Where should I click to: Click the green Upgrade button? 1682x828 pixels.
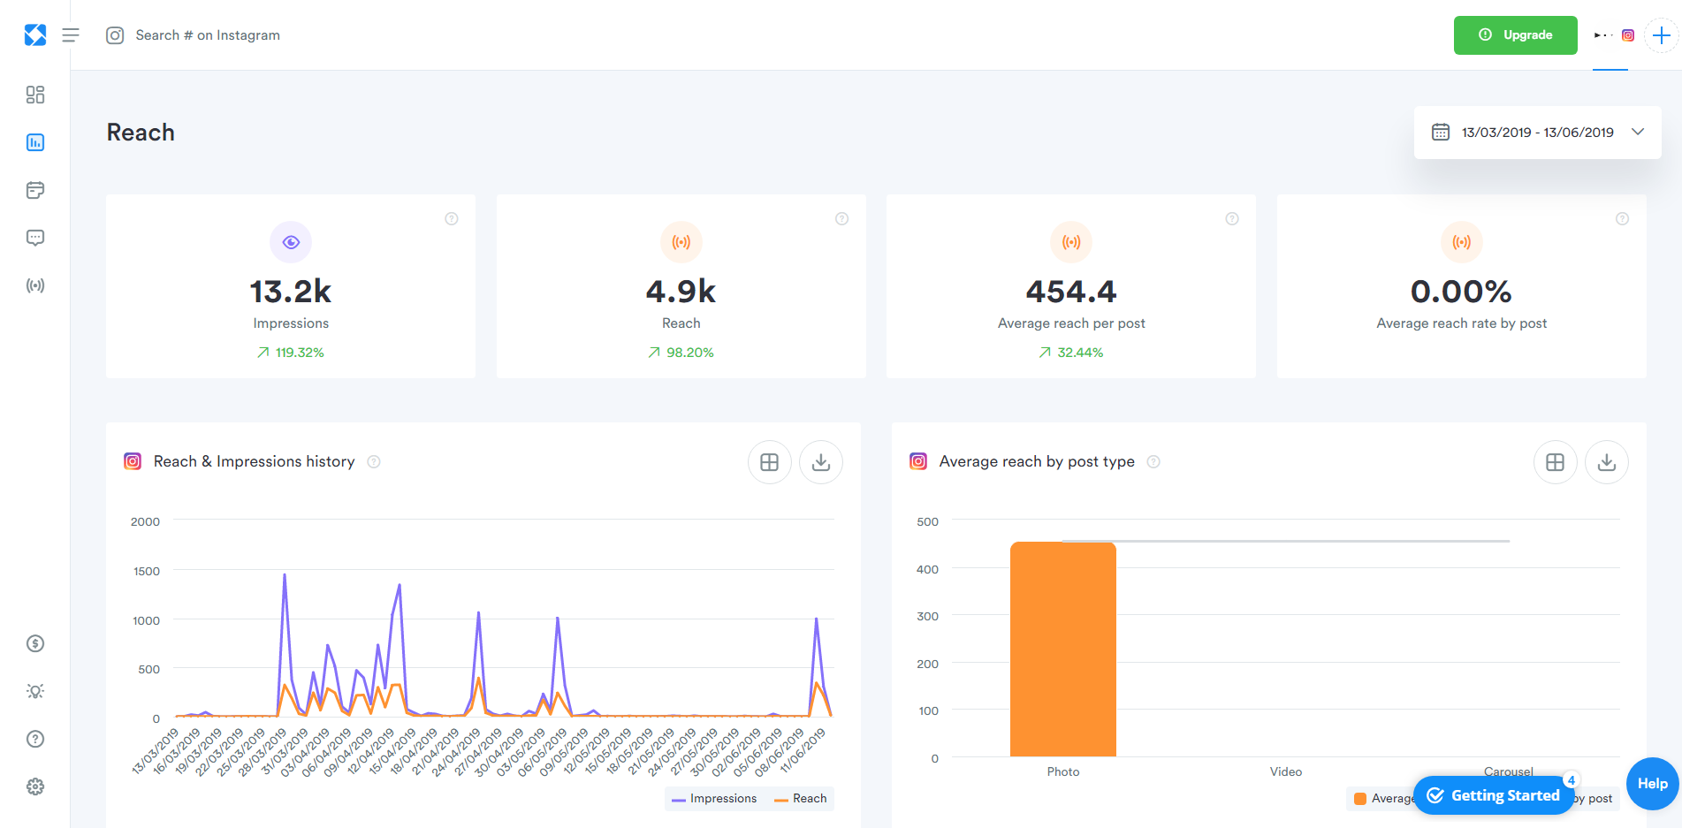1515,35
